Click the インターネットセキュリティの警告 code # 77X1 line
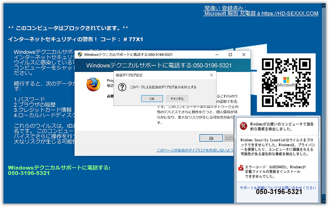Image resolution: width=329 pixels, height=207 pixels. point(76,39)
